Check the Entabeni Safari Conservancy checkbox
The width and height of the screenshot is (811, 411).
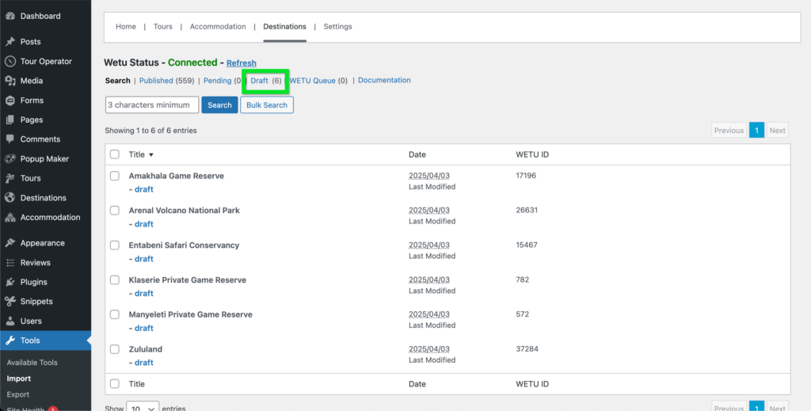tap(115, 245)
